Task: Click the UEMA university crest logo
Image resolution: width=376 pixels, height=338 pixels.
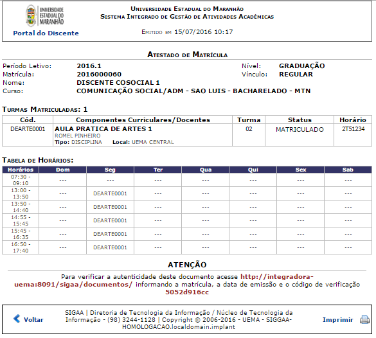Action: point(31,16)
